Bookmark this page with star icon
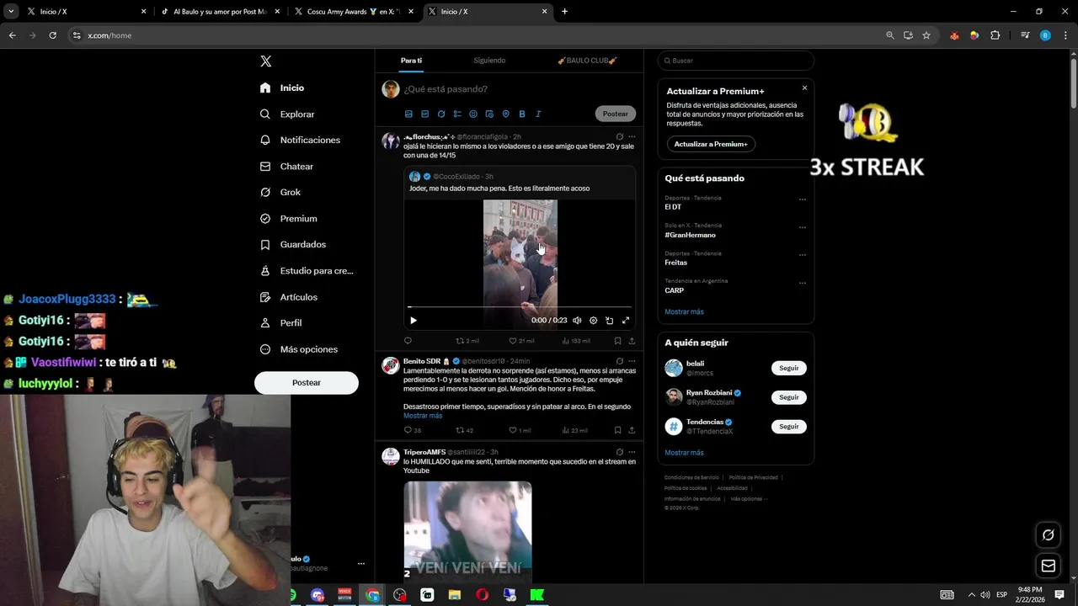Screen dimensions: 1078x606 pyautogui.click(x=926, y=35)
